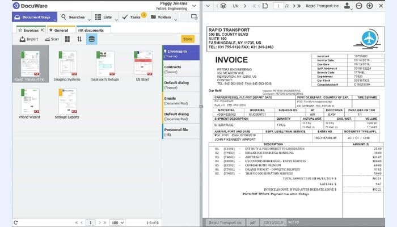Click the DocuWare logo icon
The width and height of the screenshot is (397, 227).
point(16,6)
